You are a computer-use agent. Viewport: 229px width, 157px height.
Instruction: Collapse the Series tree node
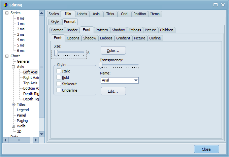point(7,13)
